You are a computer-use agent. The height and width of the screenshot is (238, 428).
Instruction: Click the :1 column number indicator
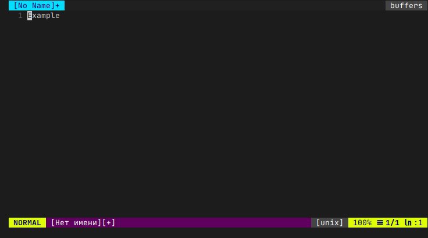pos(418,222)
